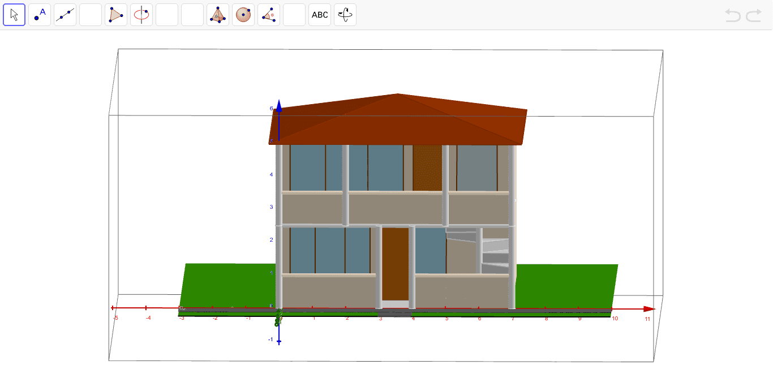Select the Point tool

(x=40, y=15)
